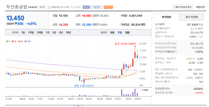Open the help icon next to PBR BPS(2020.06)
The width and height of the screenshot is (209, 107).
pyautogui.click(x=177, y=77)
